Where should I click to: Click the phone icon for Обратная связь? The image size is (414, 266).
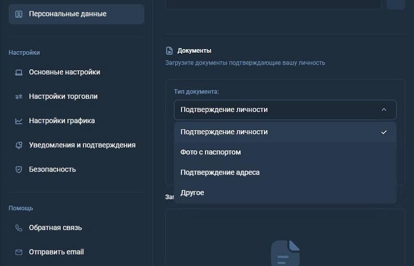pyautogui.click(x=19, y=228)
